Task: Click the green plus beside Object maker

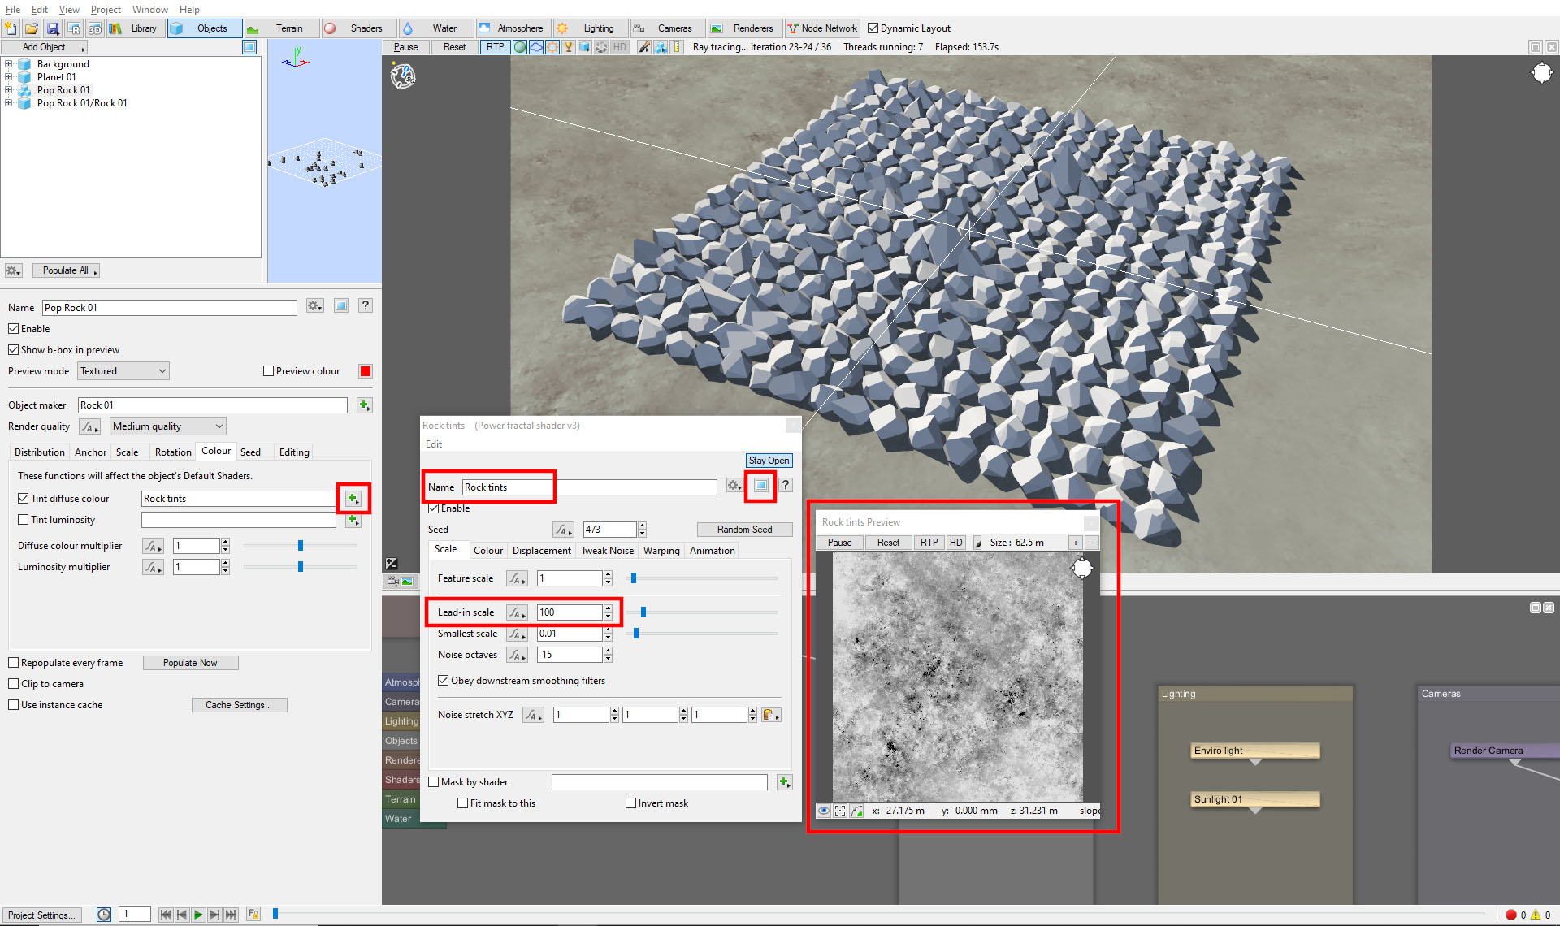Action: (x=364, y=405)
